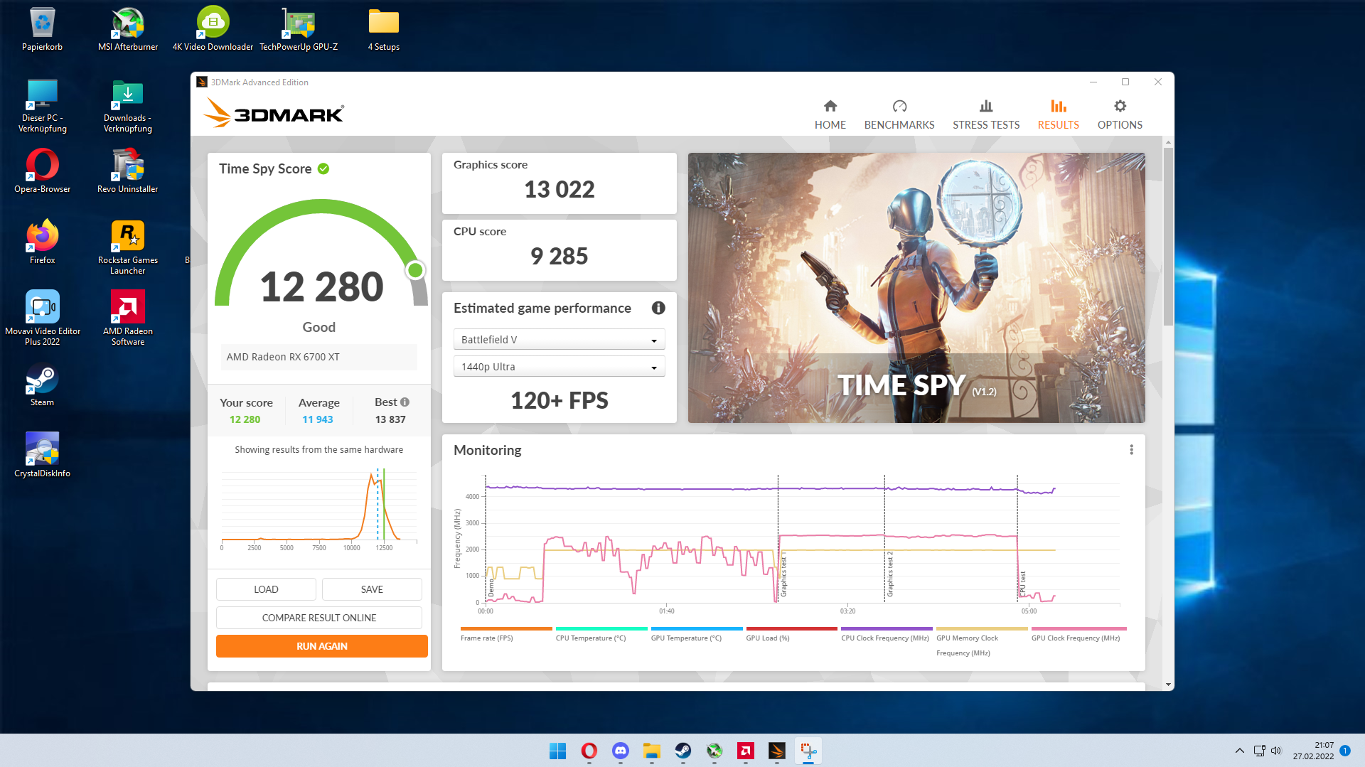Toggle the GPU Temperature legend series
Screen dimensions: 1365x767
[x=696, y=634]
